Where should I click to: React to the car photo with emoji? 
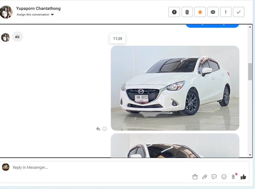[105, 129]
